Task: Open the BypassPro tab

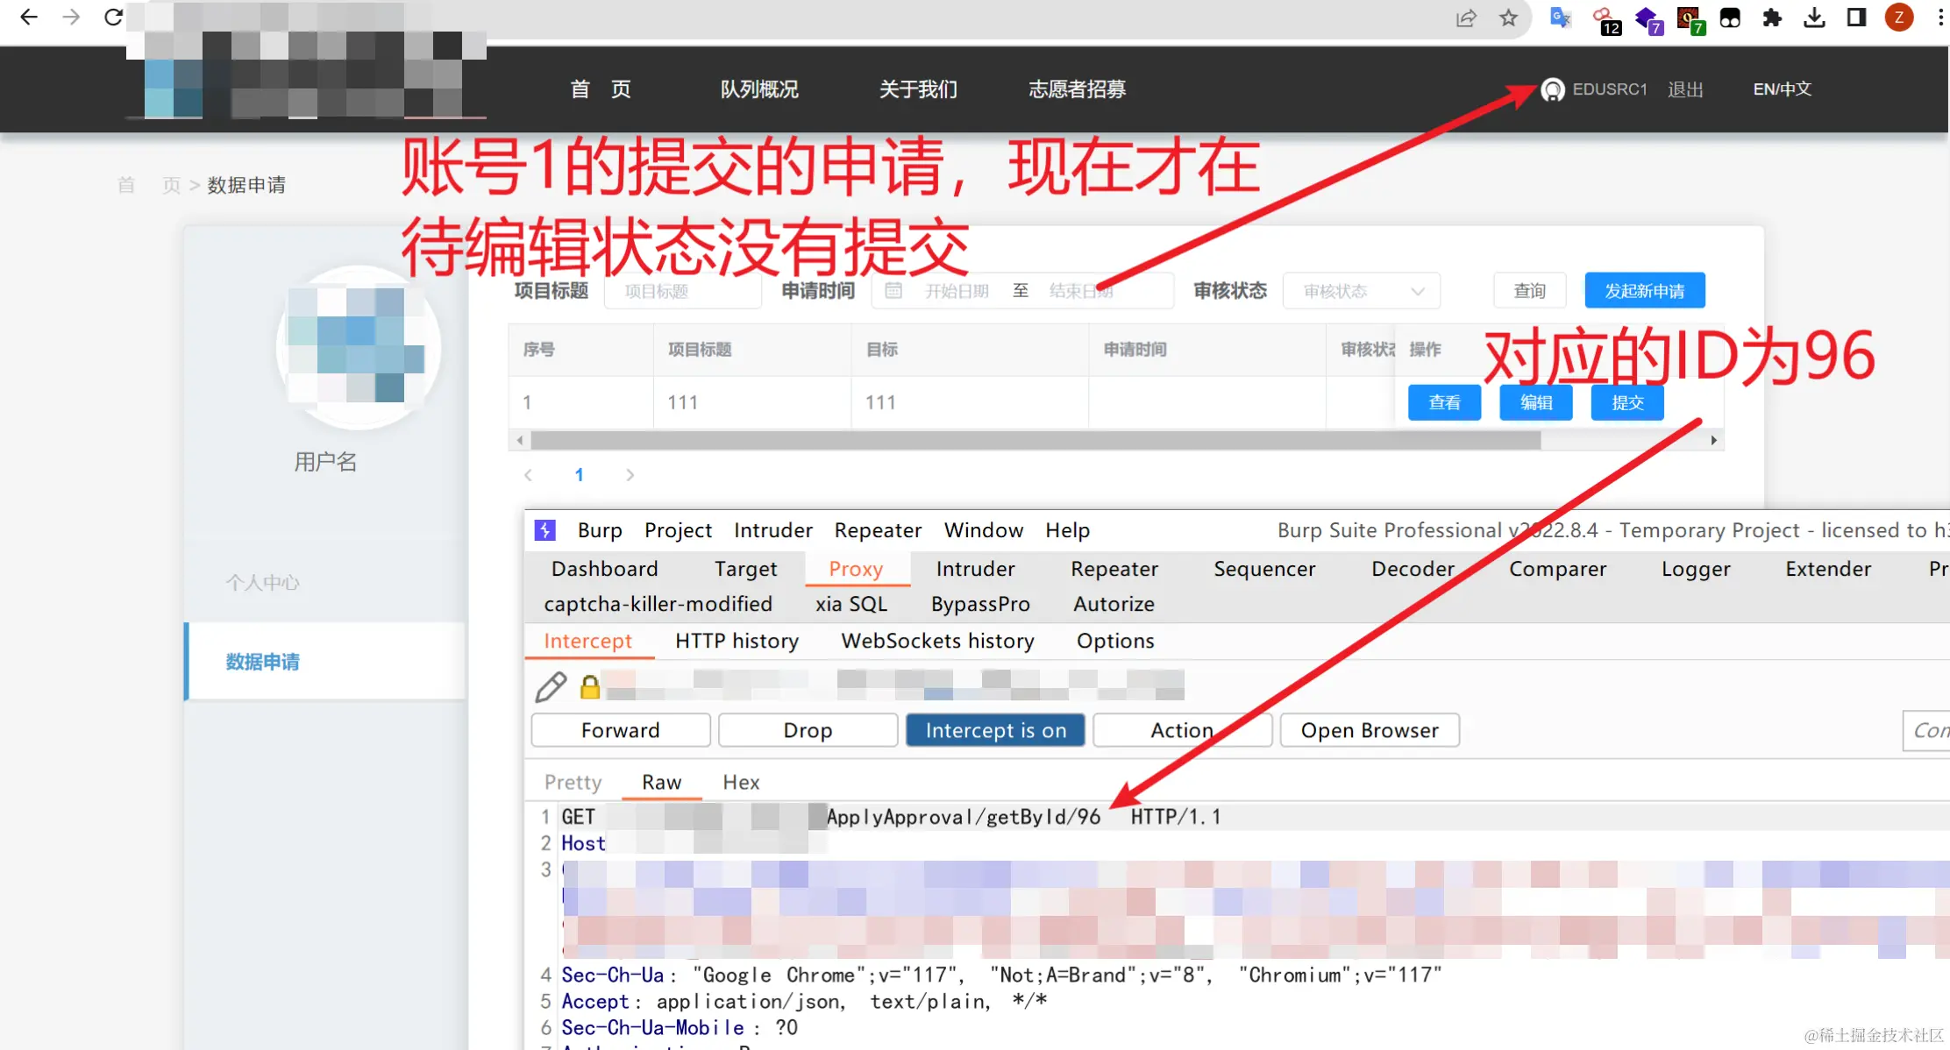Action: (980, 604)
